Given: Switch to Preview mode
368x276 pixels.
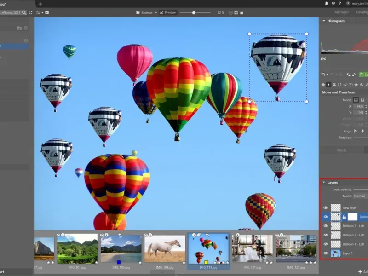Looking at the screenshot, I should point(167,13).
